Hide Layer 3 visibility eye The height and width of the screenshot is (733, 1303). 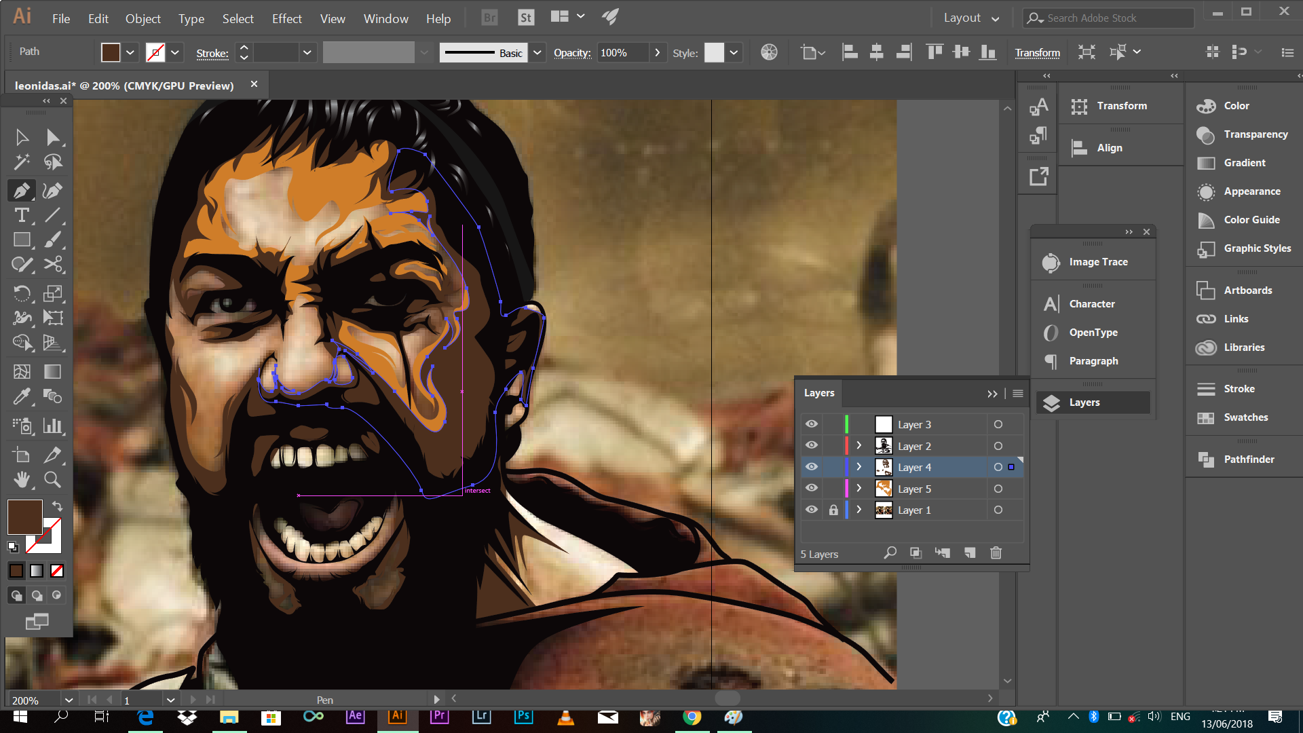(812, 424)
